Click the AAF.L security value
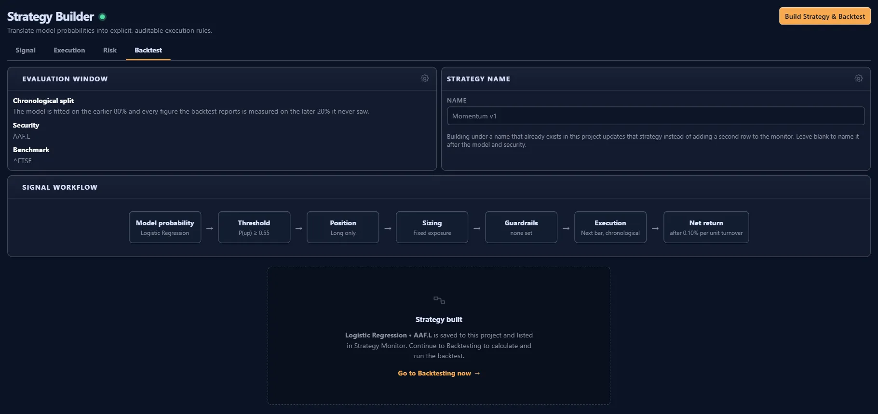This screenshot has width=878, height=414. (22, 136)
